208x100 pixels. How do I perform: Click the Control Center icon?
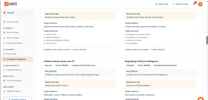(x=4, y=22)
